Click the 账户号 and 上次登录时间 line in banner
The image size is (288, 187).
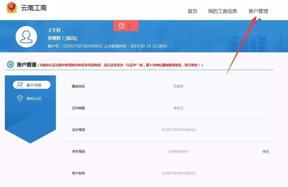tap(107, 46)
